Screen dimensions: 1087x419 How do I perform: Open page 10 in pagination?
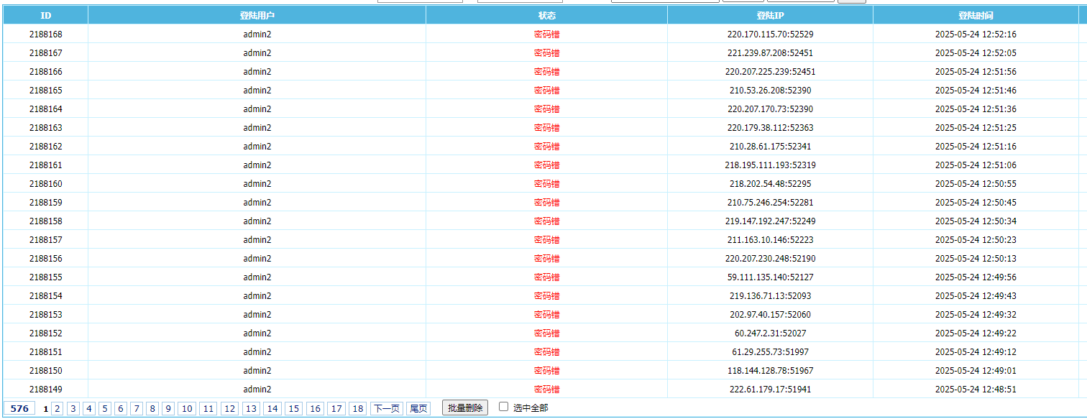pos(186,408)
